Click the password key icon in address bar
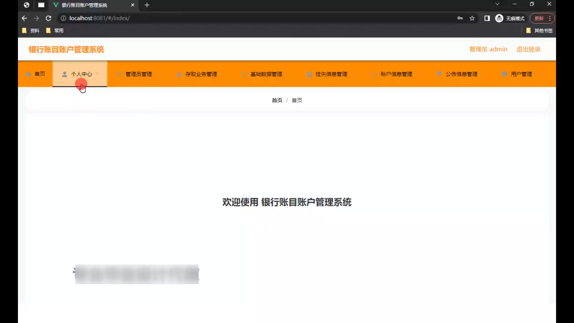The height and width of the screenshot is (323, 574). coord(460,18)
